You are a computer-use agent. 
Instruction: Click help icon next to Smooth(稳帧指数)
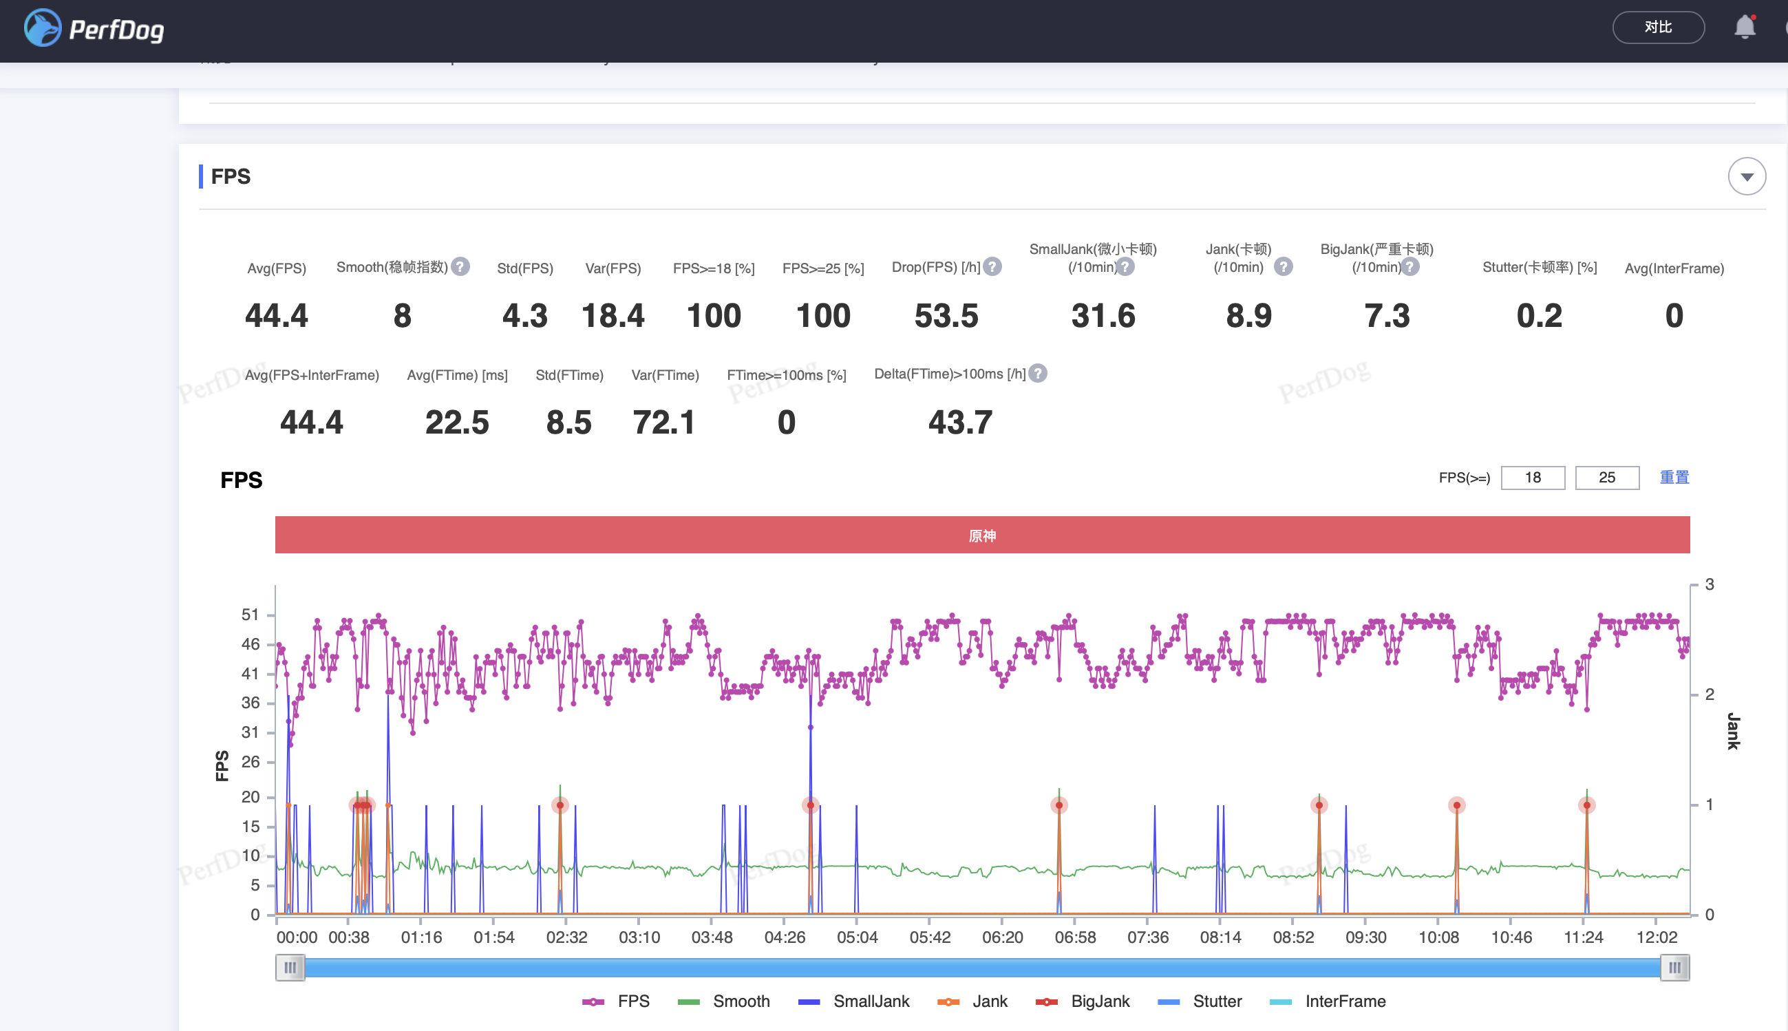461,266
